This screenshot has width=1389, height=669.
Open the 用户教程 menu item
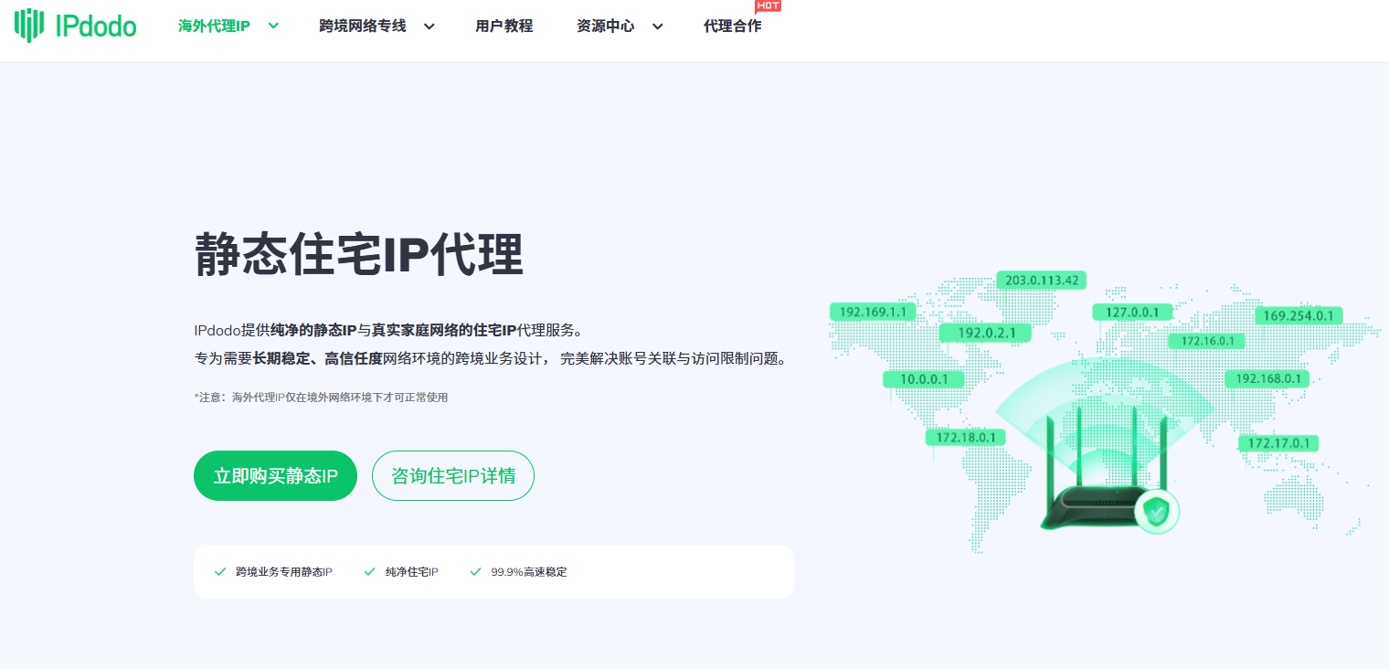pos(504,27)
